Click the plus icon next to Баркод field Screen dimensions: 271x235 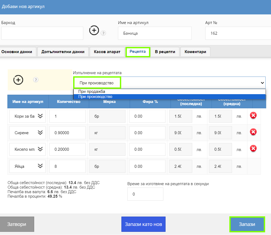(x=94, y=30)
